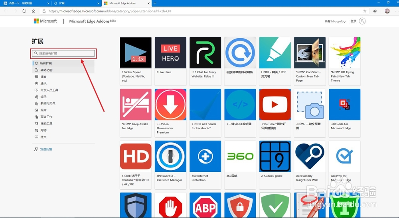Open +Invite All Friends for Facebook
Image resolution: width=399 pixels, height=218 pixels.
[205, 113]
